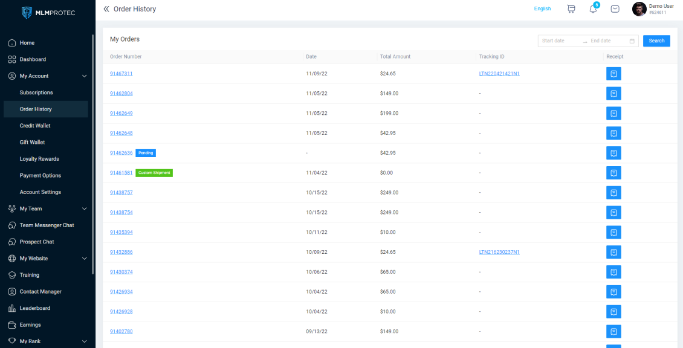This screenshot has height=348, width=683.
Task: Click the Demo User avatar
Action: coord(639,9)
